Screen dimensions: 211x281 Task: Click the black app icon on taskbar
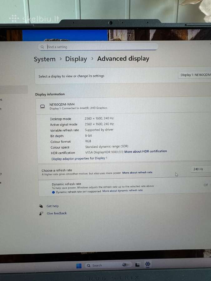138,265
